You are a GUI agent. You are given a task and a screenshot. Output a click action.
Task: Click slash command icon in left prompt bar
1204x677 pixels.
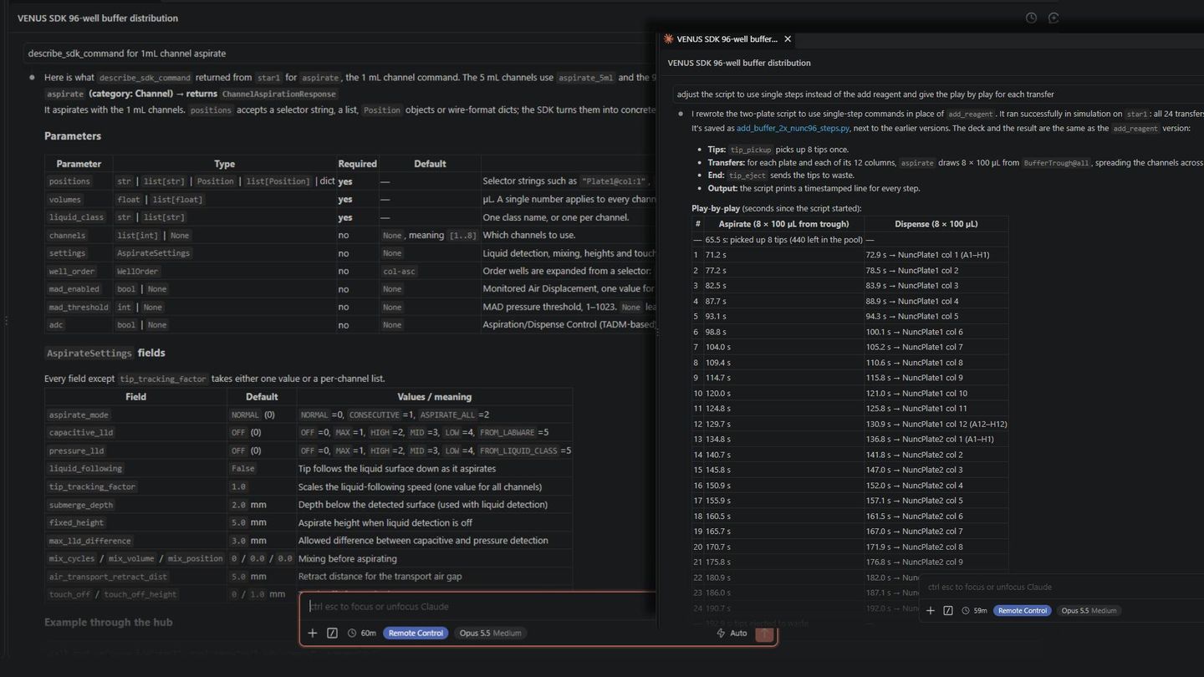tap(332, 633)
